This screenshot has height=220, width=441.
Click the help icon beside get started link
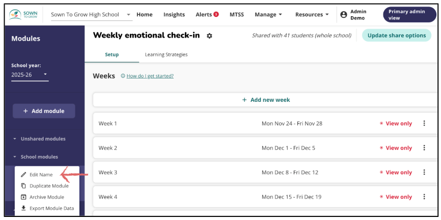pos(123,76)
